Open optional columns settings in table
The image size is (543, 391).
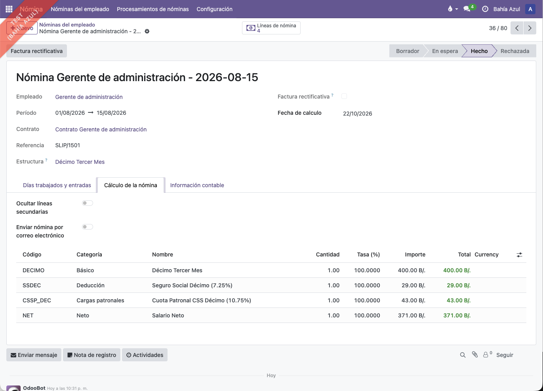click(519, 255)
